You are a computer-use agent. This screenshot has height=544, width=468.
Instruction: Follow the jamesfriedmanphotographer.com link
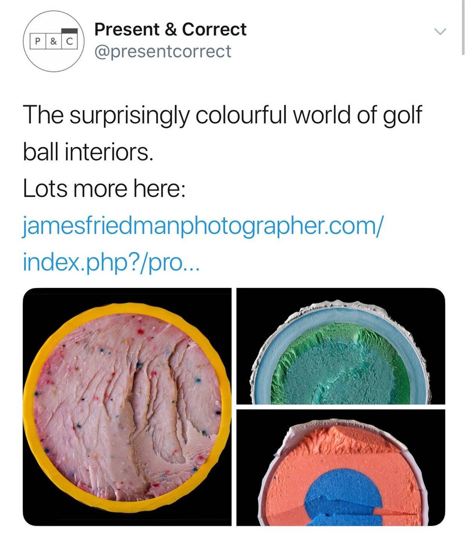203,225
